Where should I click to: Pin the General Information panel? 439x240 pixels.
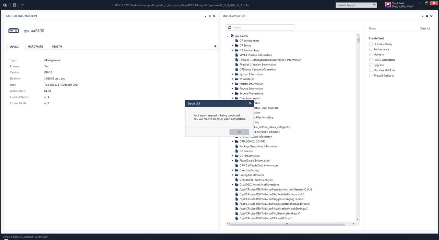pos(210,16)
